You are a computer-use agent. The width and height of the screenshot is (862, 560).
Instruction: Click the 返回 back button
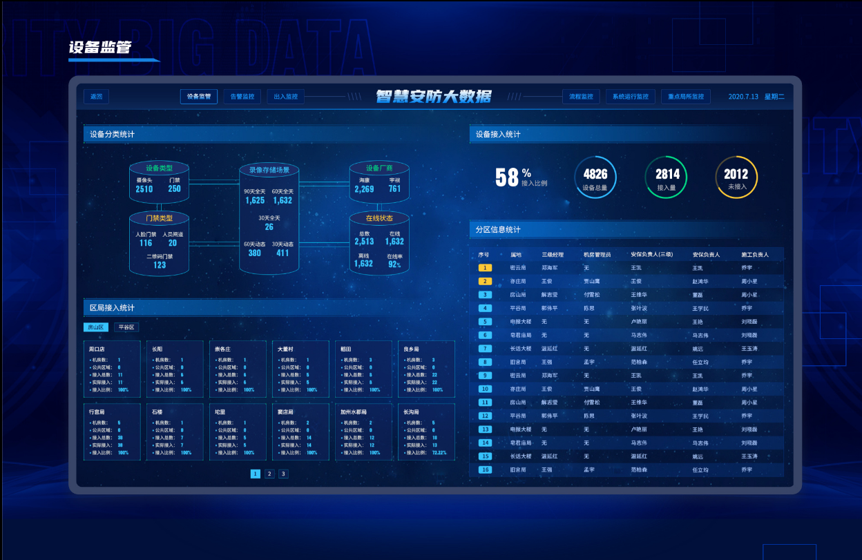point(96,97)
